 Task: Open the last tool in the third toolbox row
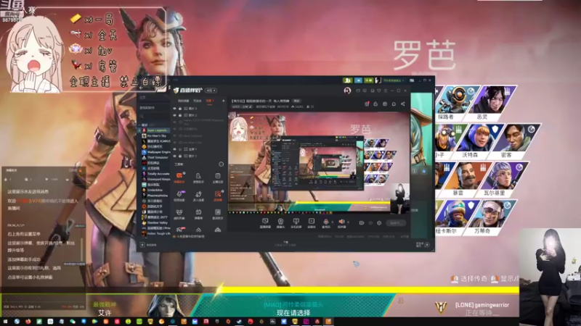(217, 214)
